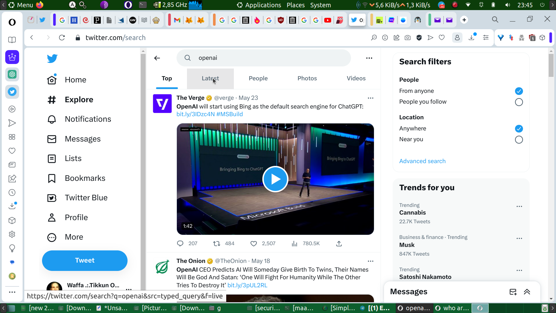Viewport: 556px width, 313px height.
Task: Choose the 'From anyone' people filter
Action: (x=518, y=91)
